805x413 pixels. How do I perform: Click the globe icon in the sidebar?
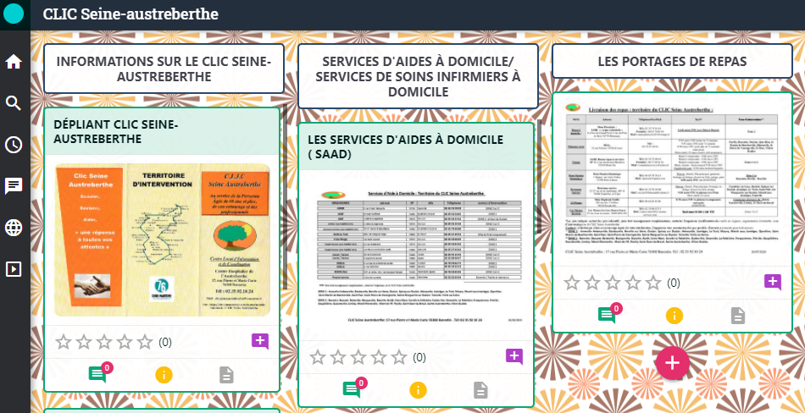[x=14, y=228]
